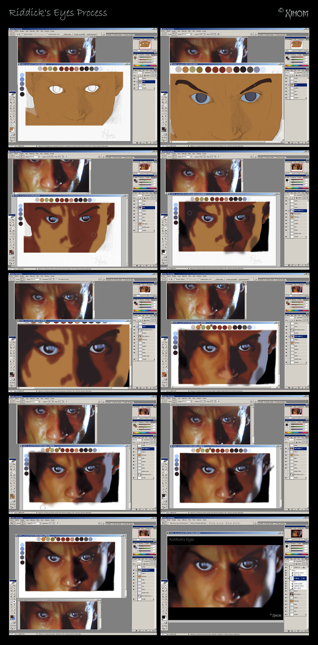
Task: Click 'Tamaño impresión' button in white-eyed sketch screenshot
Action: pos(91,34)
